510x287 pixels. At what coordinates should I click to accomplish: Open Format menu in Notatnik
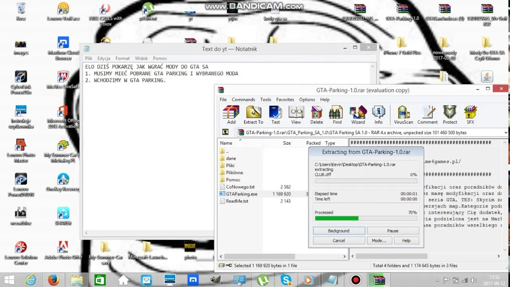tap(123, 58)
